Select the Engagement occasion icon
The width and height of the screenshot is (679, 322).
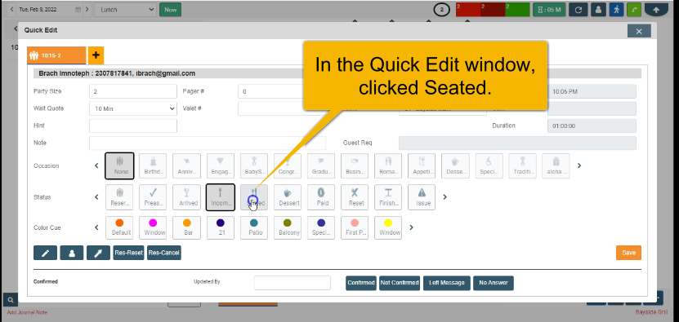pyautogui.click(x=221, y=165)
